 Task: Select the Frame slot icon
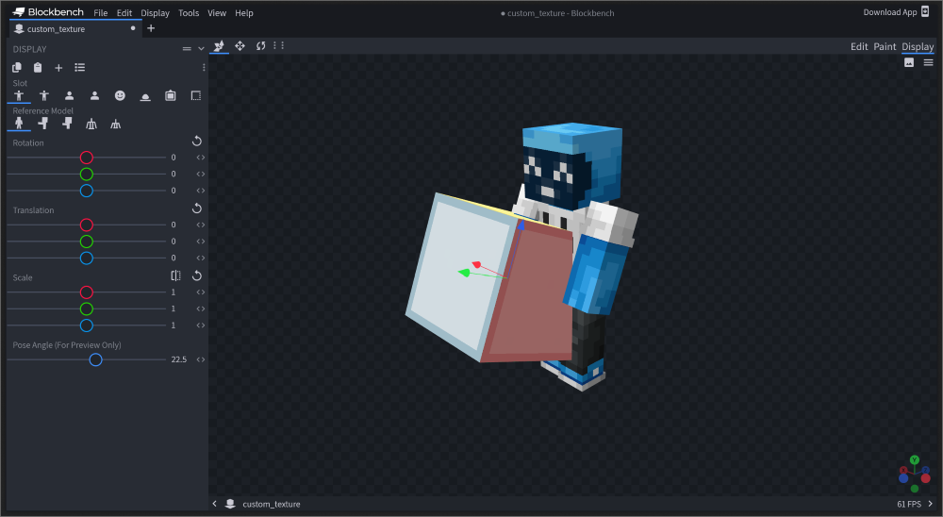(171, 95)
